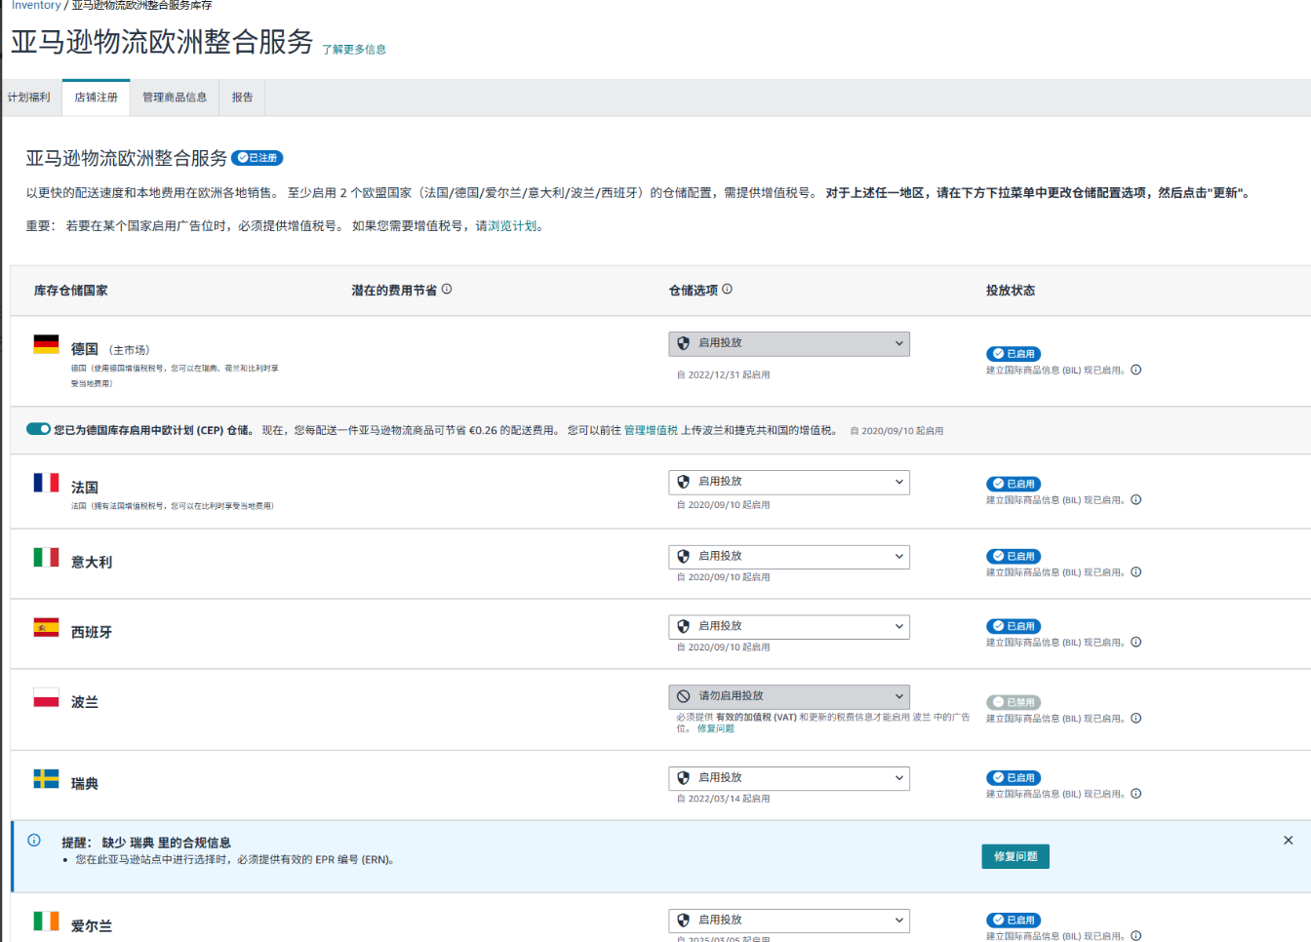
Task: Click the Ireland flag icon
Action: point(46,921)
